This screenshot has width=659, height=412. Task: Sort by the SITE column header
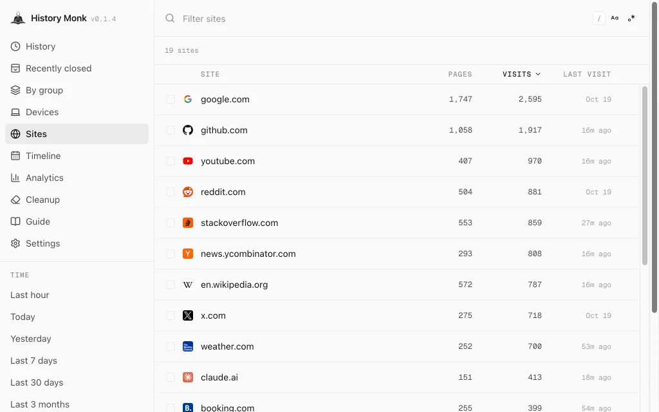coord(210,74)
